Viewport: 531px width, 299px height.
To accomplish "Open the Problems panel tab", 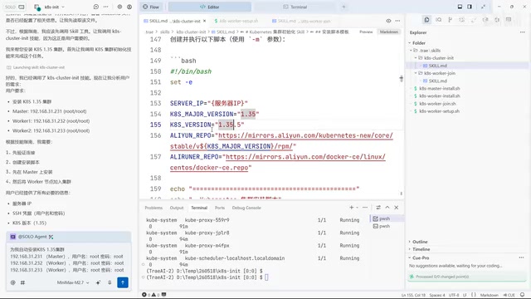I will (153, 208).
